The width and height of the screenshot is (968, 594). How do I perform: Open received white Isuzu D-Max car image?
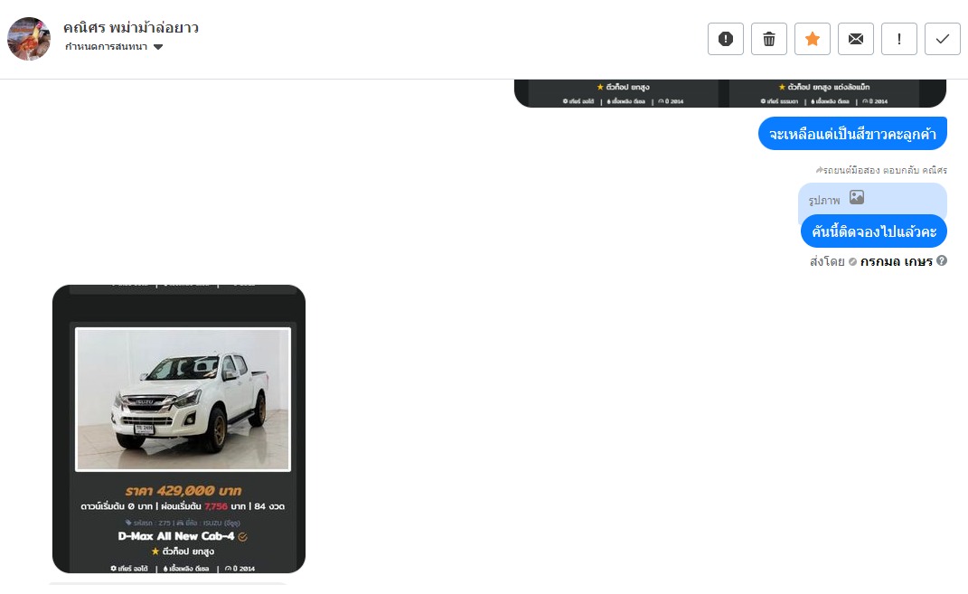click(x=179, y=429)
